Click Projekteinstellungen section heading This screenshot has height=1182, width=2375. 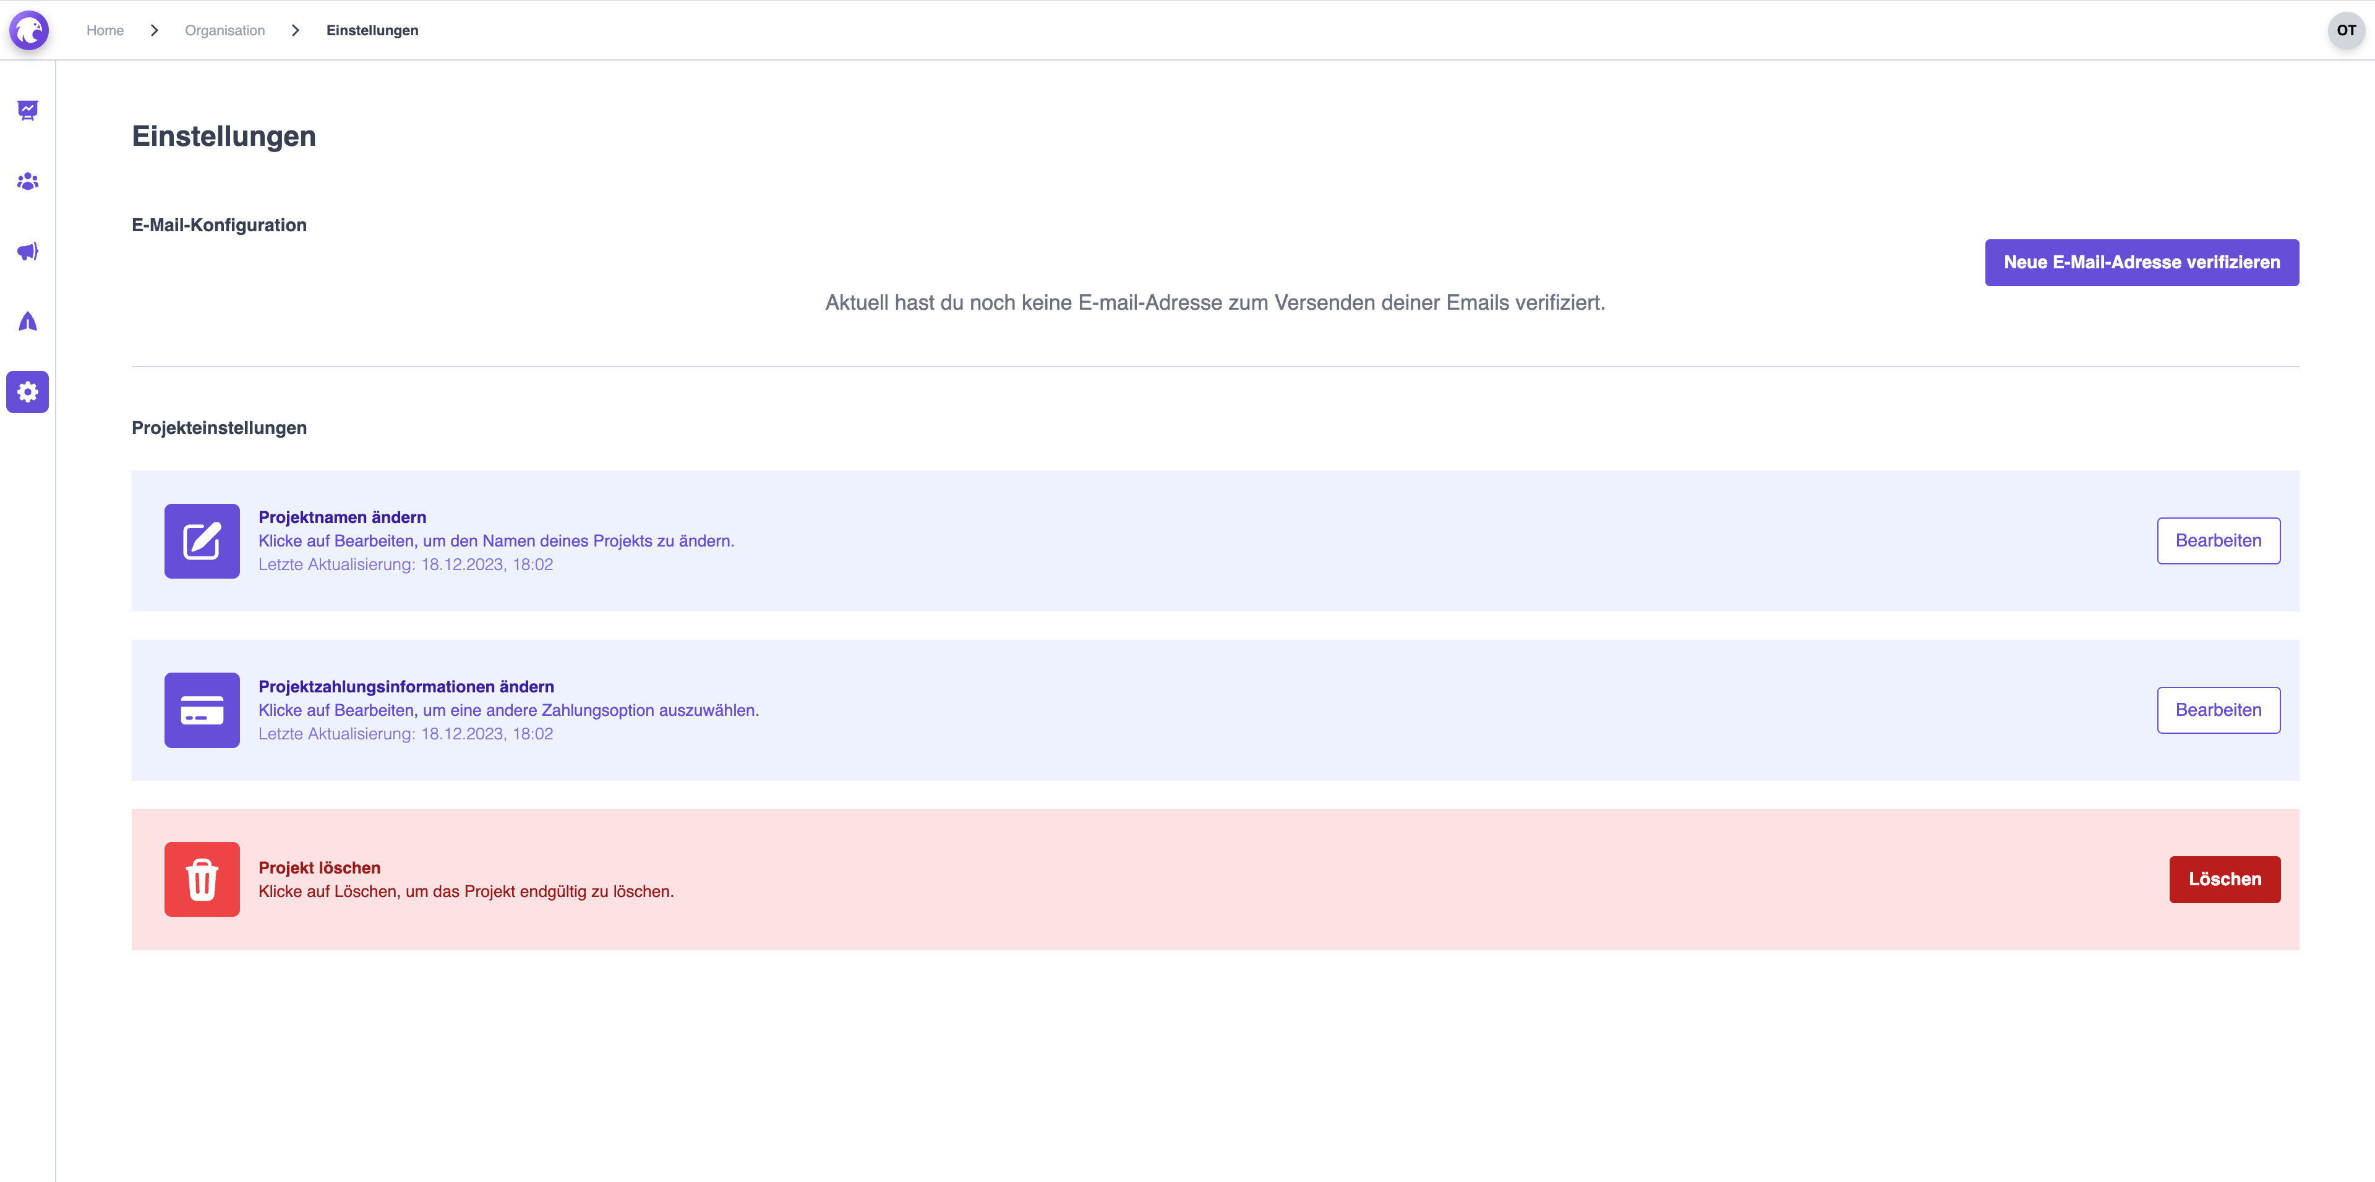[x=220, y=428]
